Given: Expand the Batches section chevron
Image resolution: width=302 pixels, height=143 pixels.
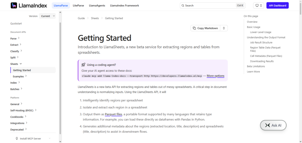Looking at the screenshot, I should pos(21,89).
